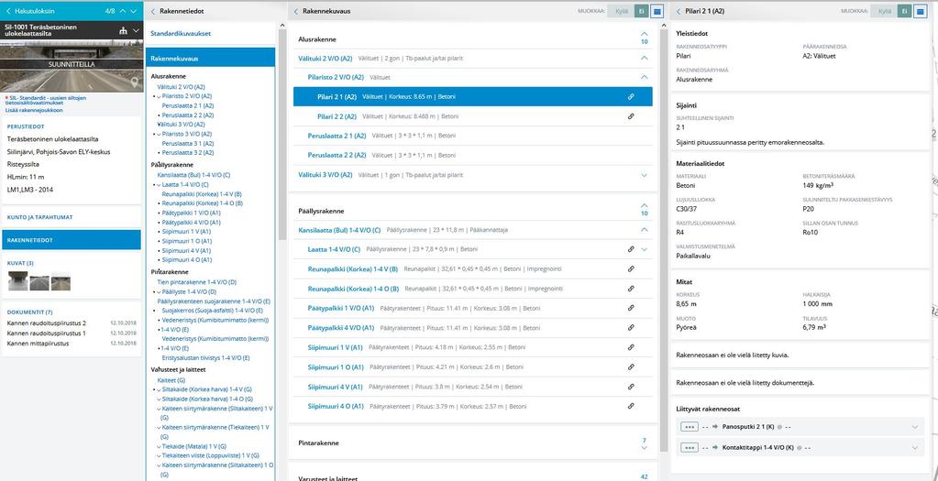
Task: Expand Kontaktitappi 1-4 V/O (K) related part
Action: (915, 447)
